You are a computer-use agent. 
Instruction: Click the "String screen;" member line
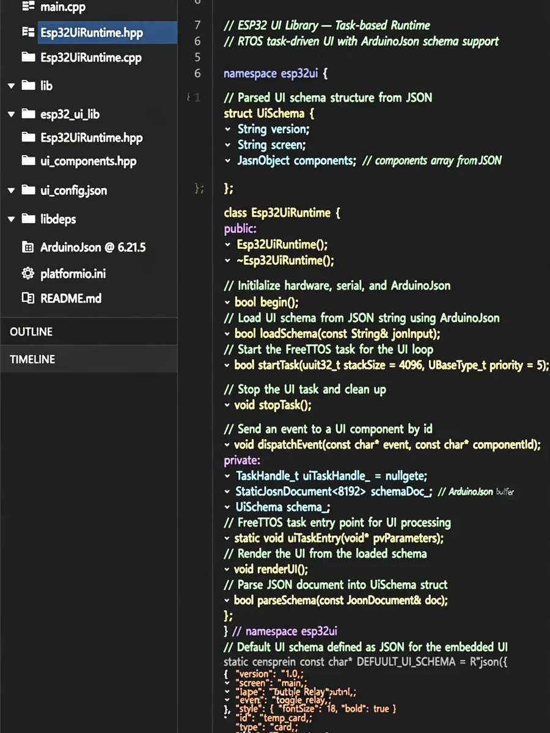[272, 145]
